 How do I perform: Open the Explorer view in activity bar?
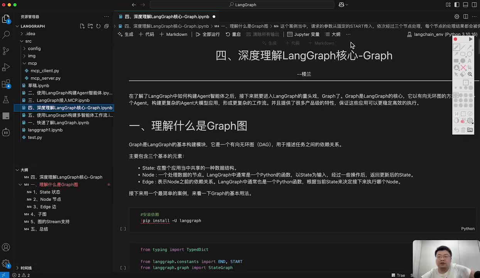pos(6,19)
